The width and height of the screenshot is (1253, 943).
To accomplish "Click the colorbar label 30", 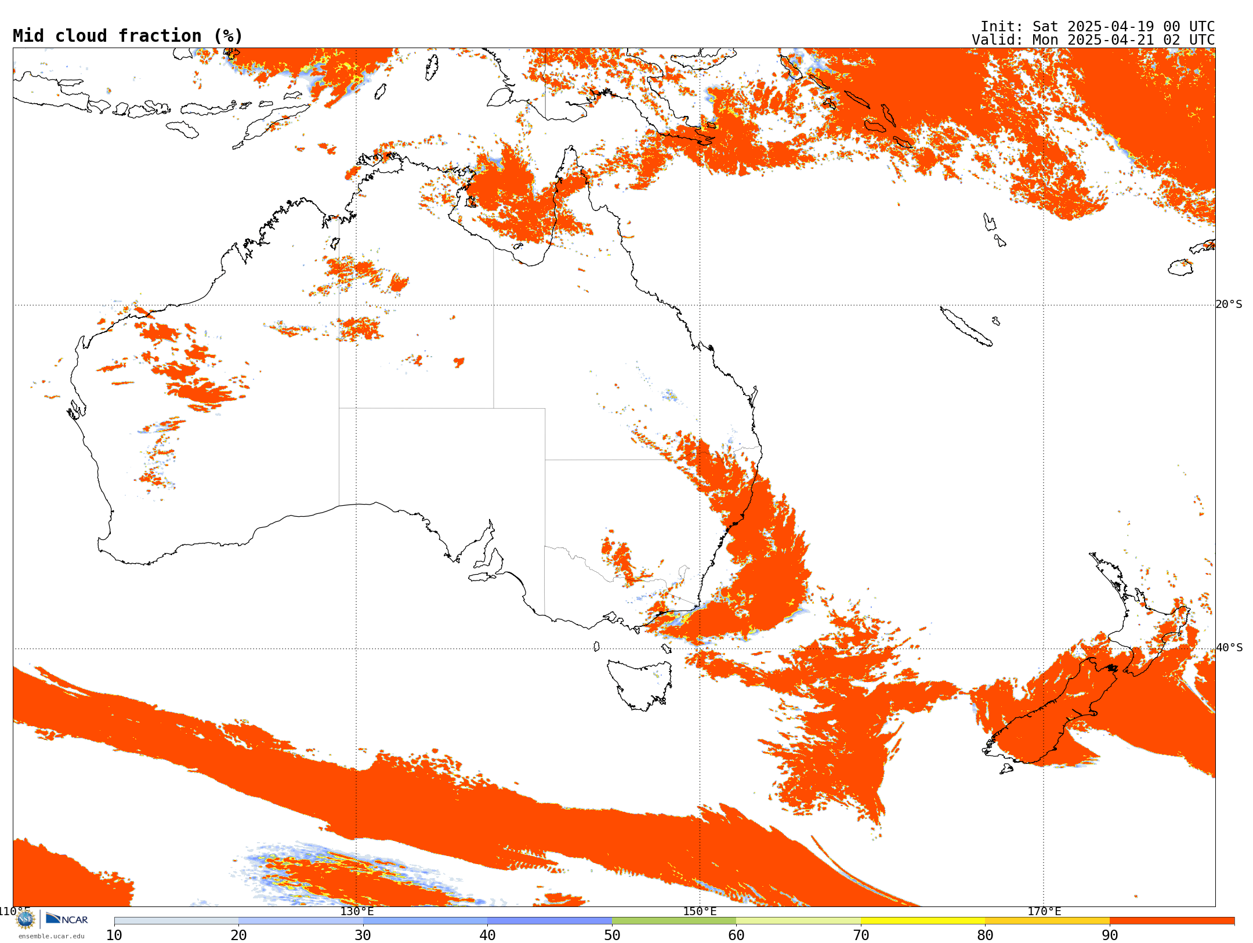I will click(x=363, y=935).
